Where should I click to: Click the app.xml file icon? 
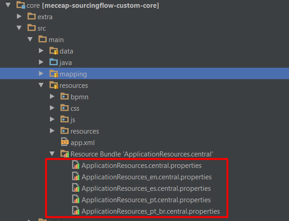65,142
